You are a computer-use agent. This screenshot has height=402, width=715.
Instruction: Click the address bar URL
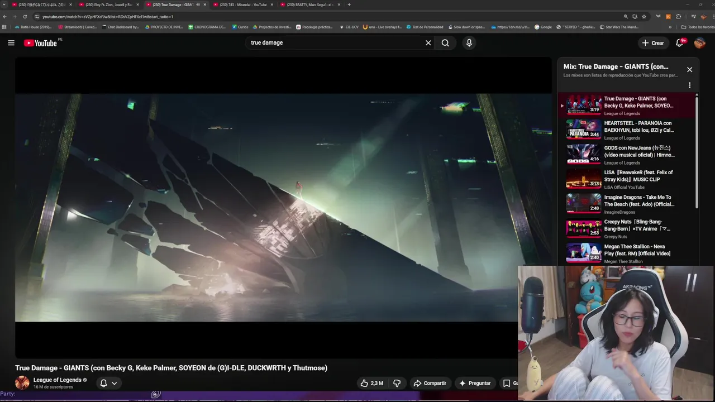108,17
